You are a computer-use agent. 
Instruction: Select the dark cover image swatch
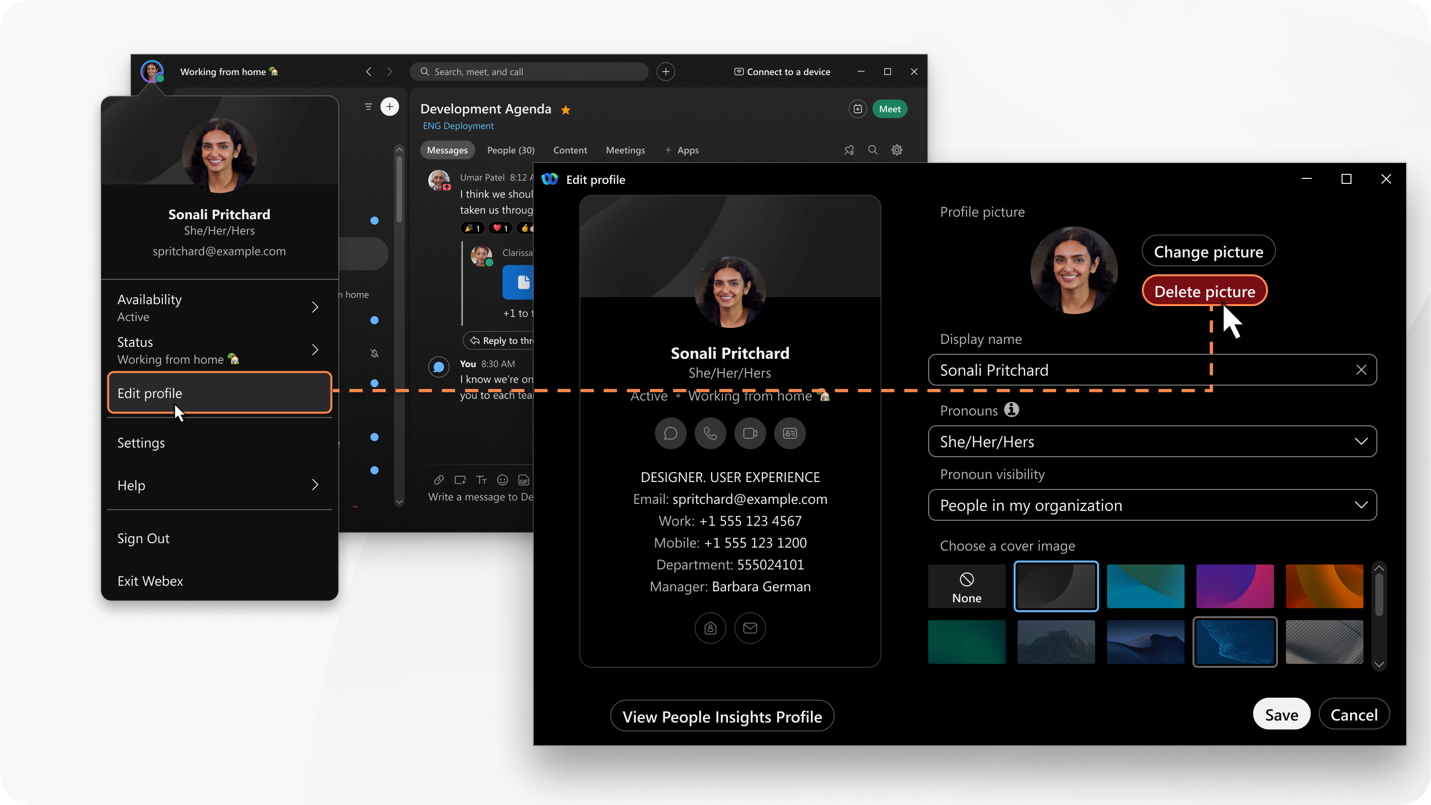[1055, 585]
